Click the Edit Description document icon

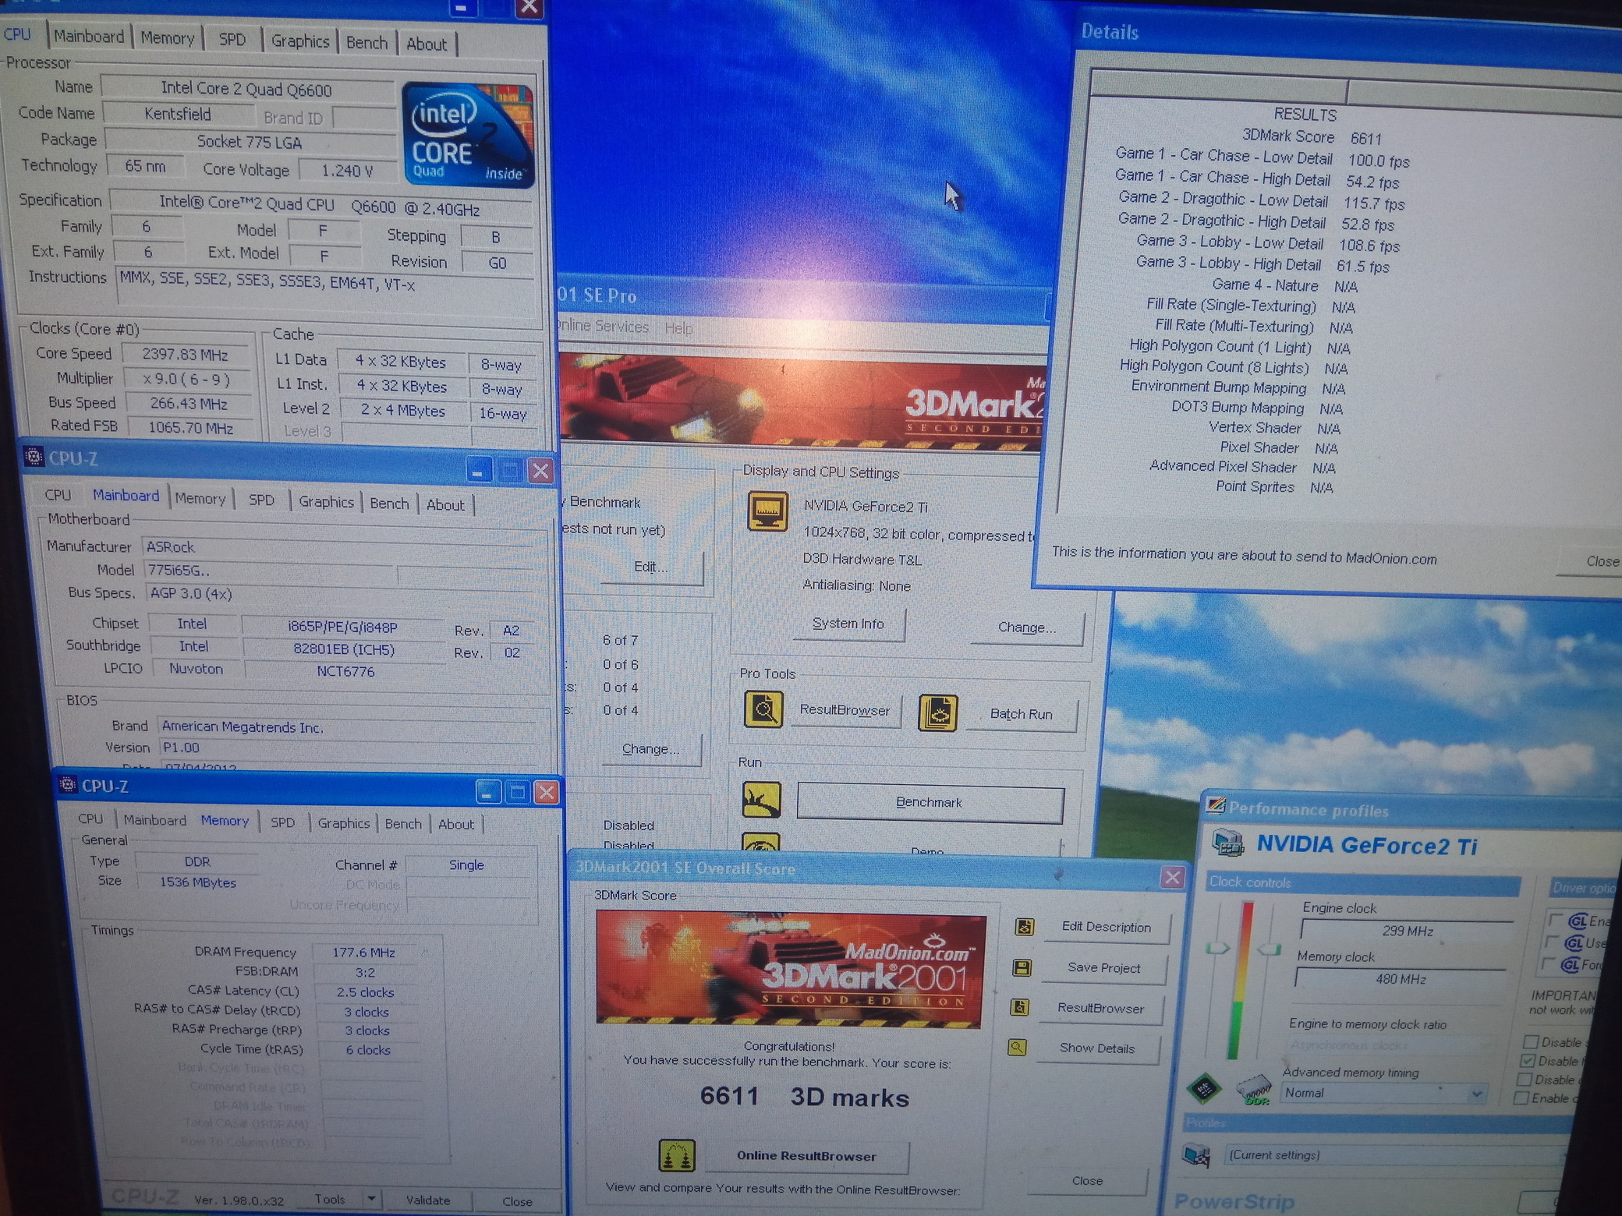coord(1024,926)
